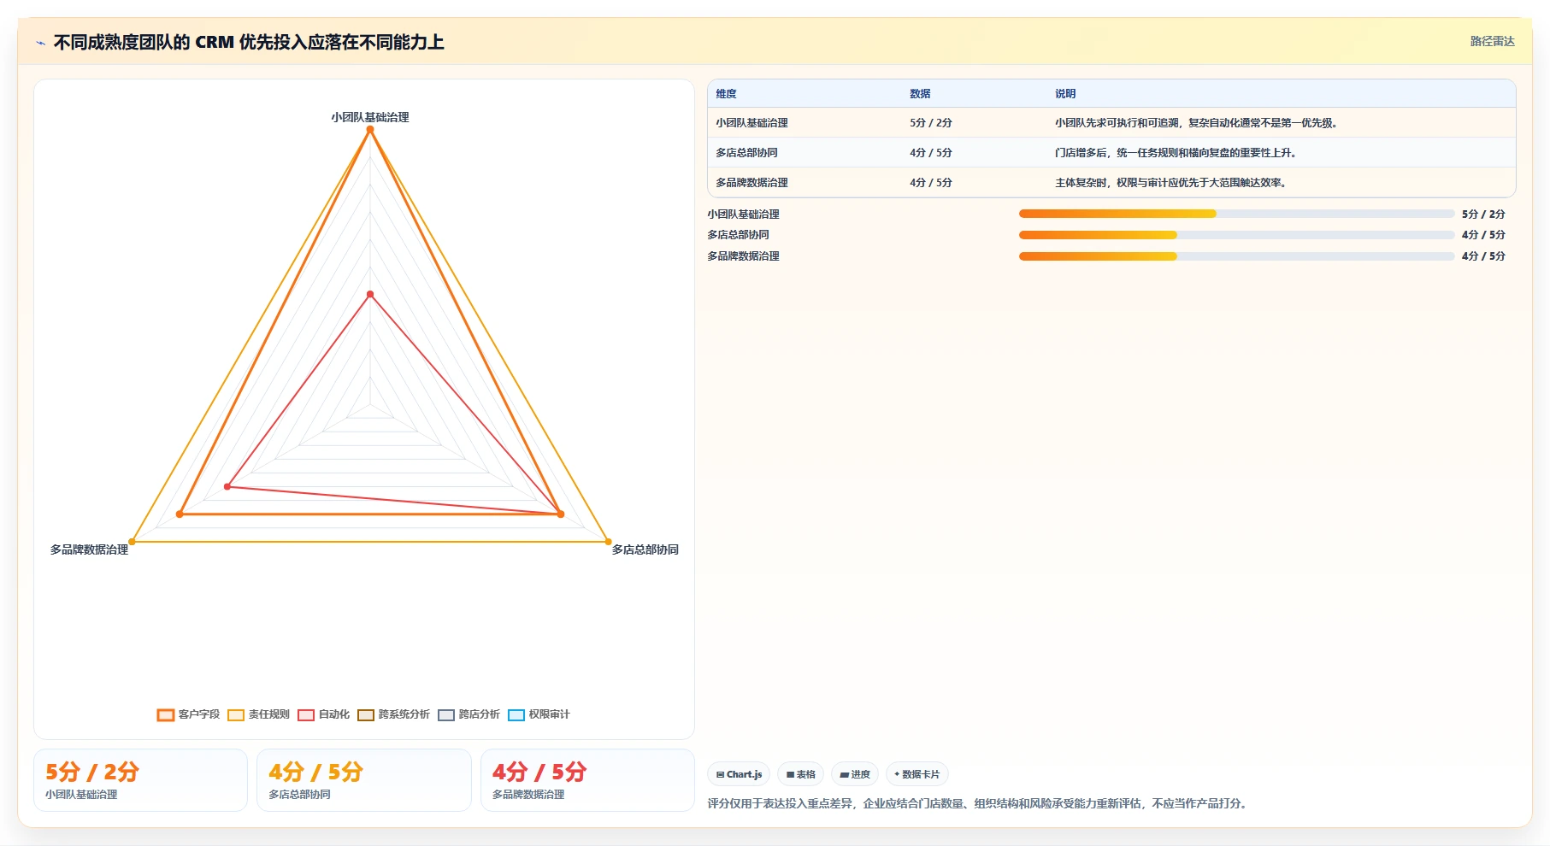Toggle the 责任规则 legend swatch
This screenshot has width=1550, height=846.
tap(236, 715)
